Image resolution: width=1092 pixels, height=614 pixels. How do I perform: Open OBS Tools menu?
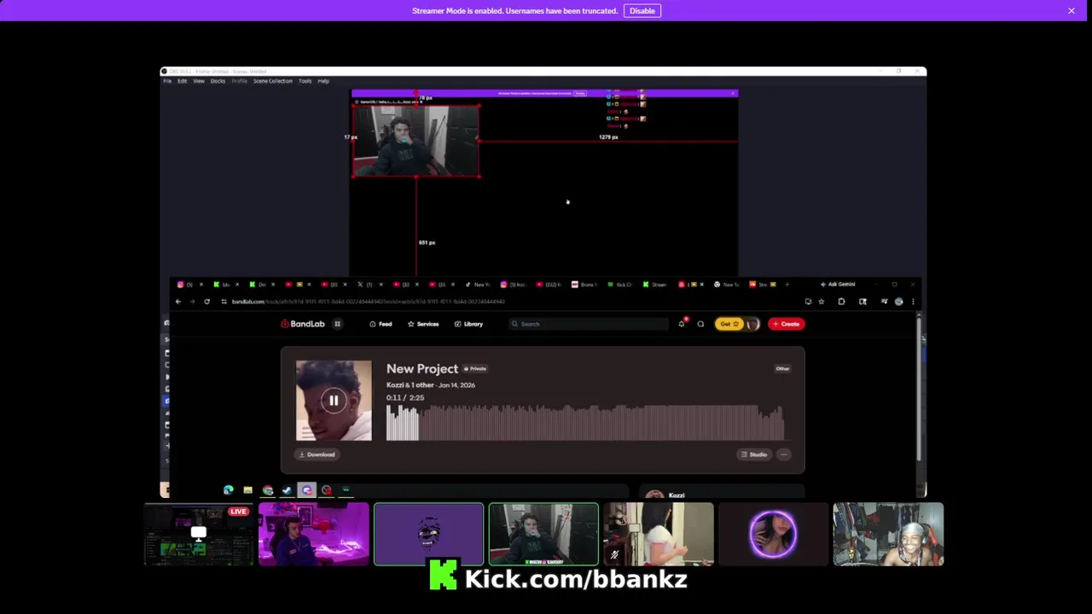click(305, 81)
